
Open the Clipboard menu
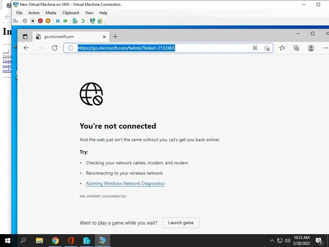tap(71, 13)
